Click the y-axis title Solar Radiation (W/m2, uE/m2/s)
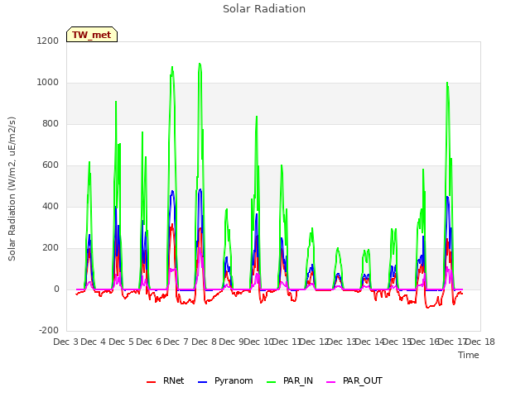The image size is (530, 397). (x=12, y=189)
